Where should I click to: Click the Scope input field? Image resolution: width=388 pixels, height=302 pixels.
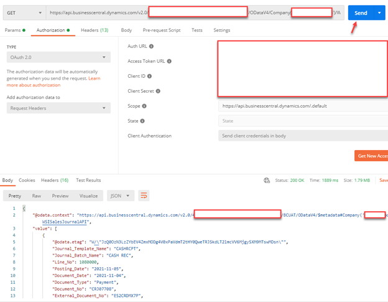(x=303, y=106)
